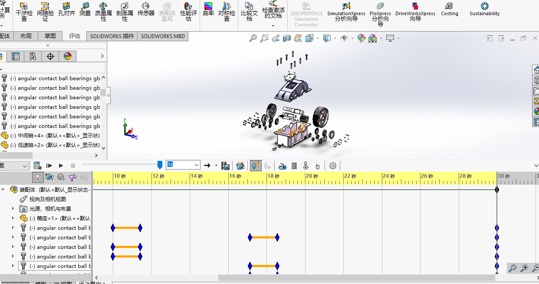Toggle the no-filter funnel in timeline tree

coord(38,177)
